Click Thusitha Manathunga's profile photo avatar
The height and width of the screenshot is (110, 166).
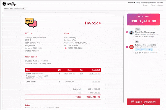pyautogui.click(x=131, y=33)
